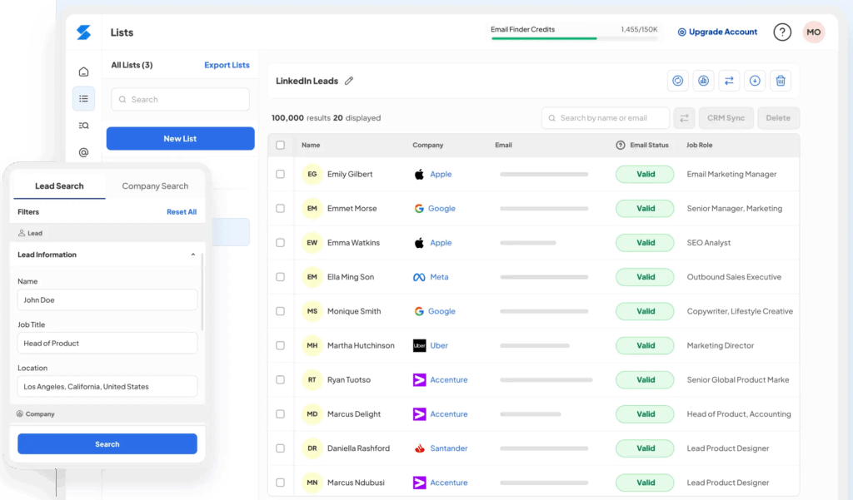Open the Home icon in the sidebar
Viewport: 853px width, 500px height.
click(83, 72)
